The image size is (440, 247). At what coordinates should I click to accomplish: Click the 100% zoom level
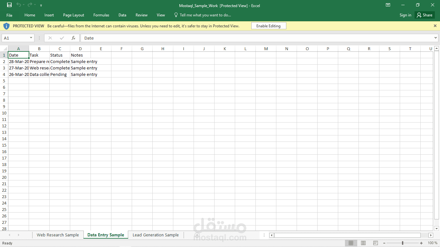[x=433, y=243]
